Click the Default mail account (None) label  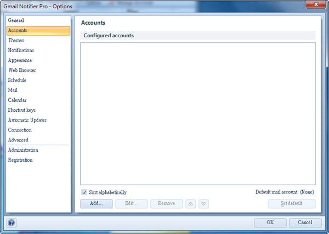(285, 192)
